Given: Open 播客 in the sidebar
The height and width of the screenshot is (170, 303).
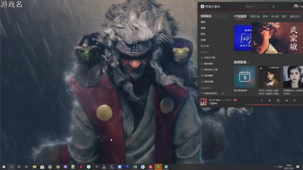Looking at the screenshot, I should click(x=203, y=22).
